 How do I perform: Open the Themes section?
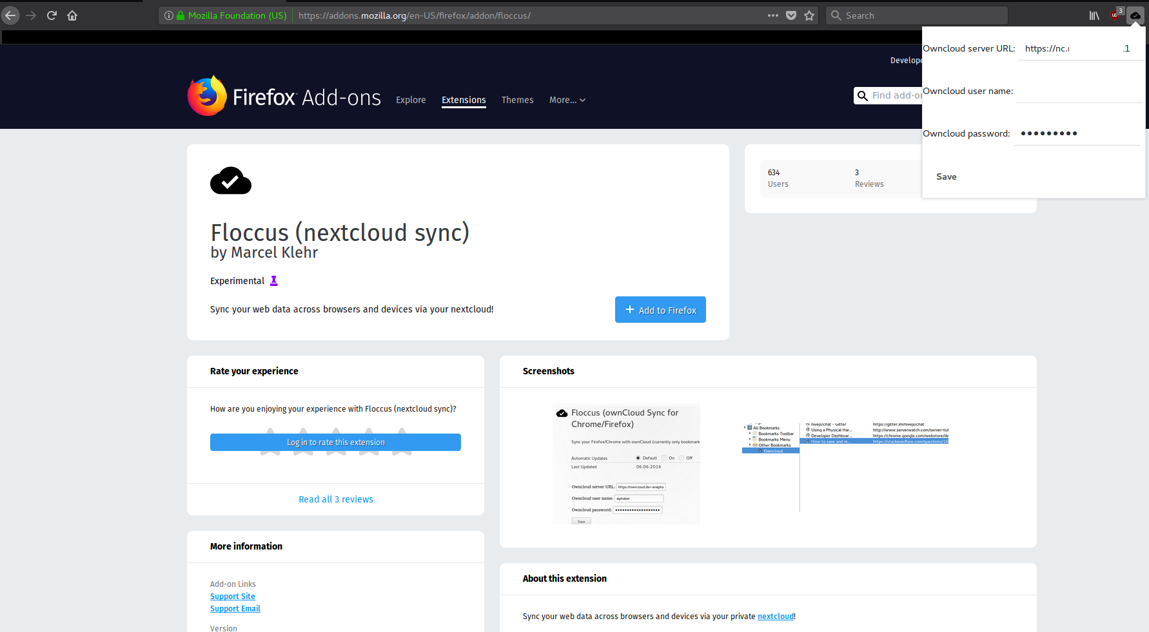[518, 100]
